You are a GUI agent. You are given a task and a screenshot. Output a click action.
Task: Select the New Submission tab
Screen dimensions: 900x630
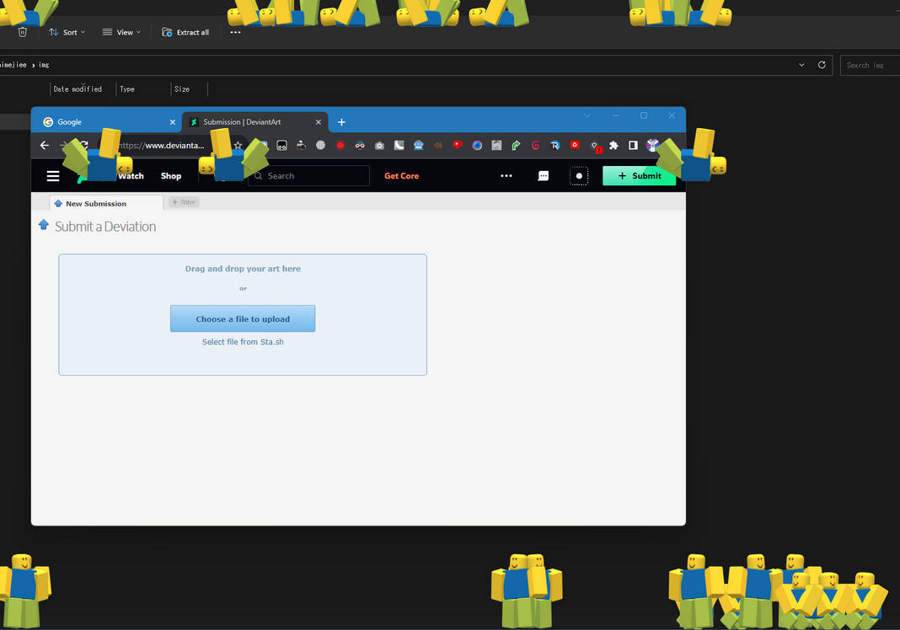point(106,203)
